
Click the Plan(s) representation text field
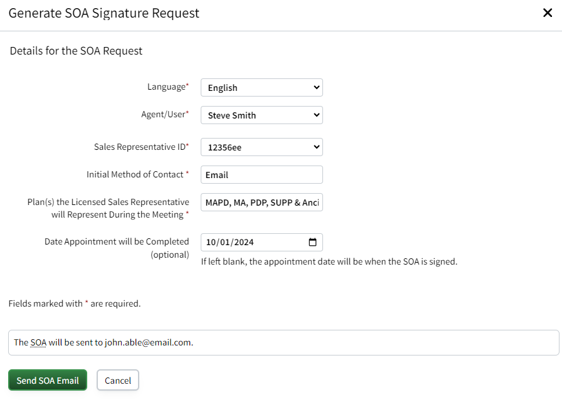click(262, 202)
